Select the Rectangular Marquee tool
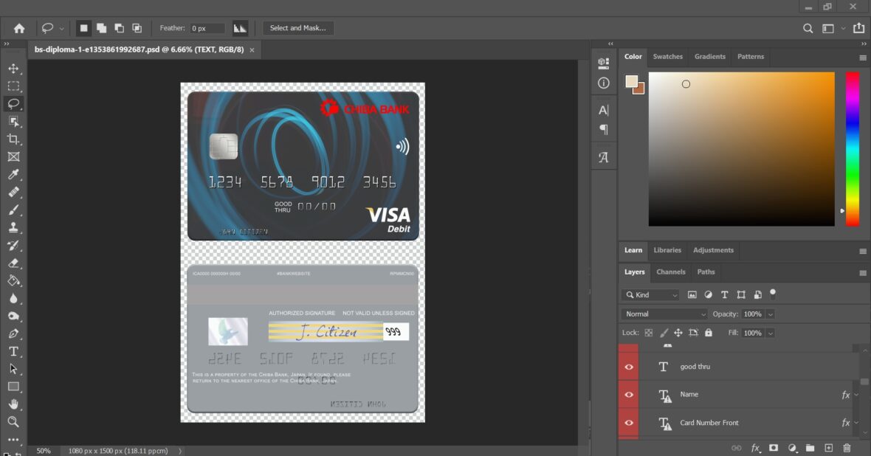871x456 pixels. (x=13, y=86)
